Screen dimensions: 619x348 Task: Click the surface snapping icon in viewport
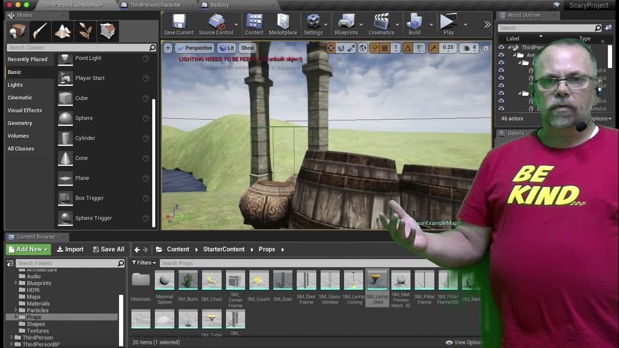click(x=375, y=48)
